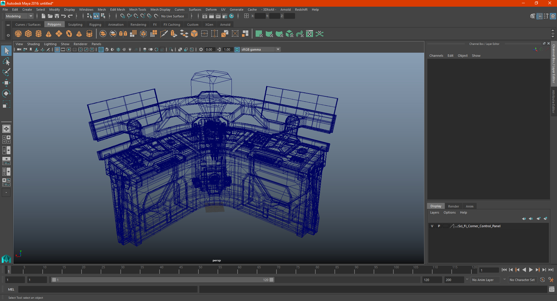Click the range slider bar
Image resolution: width=557 pixels, height=301 pixels.
coord(162,280)
